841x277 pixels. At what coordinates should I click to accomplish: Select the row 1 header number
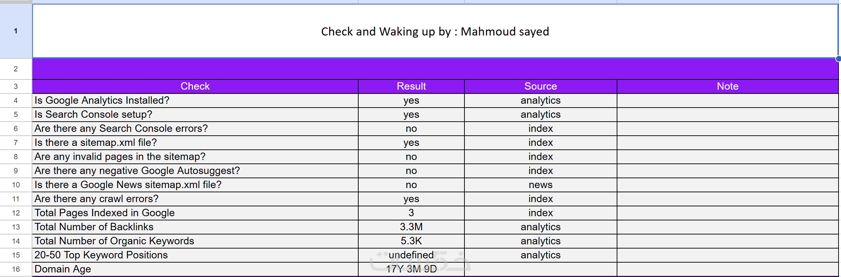pyautogui.click(x=16, y=31)
